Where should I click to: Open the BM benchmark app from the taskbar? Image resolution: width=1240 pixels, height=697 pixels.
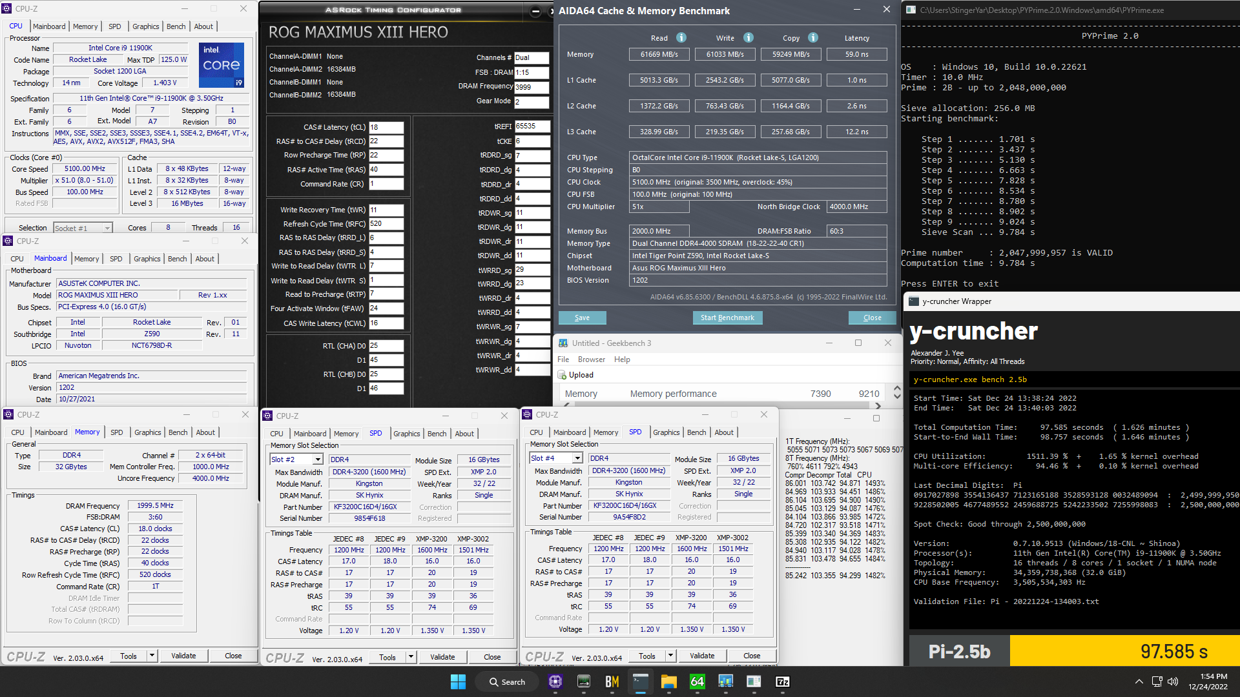coord(612,682)
